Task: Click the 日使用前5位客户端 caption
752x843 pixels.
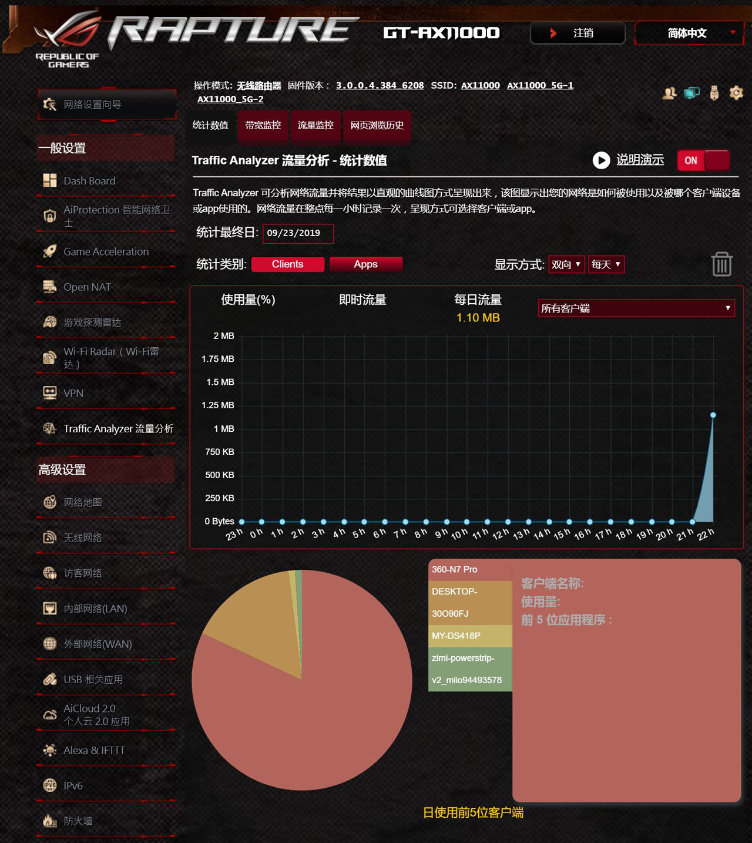Action: [474, 812]
